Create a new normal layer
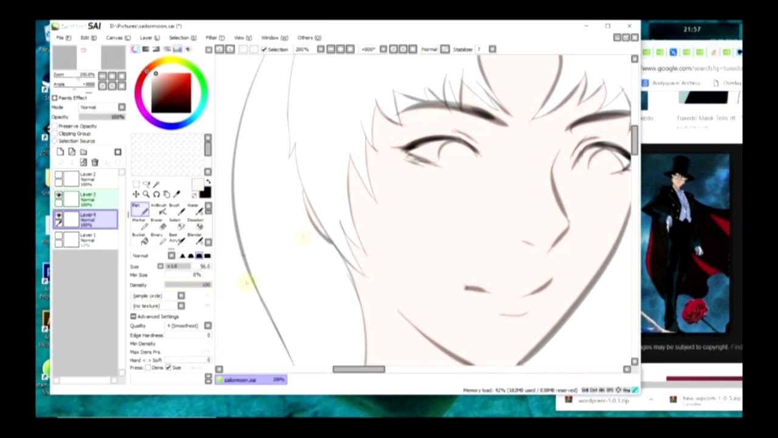The width and height of the screenshot is (778, 438). tap(60, 151)
